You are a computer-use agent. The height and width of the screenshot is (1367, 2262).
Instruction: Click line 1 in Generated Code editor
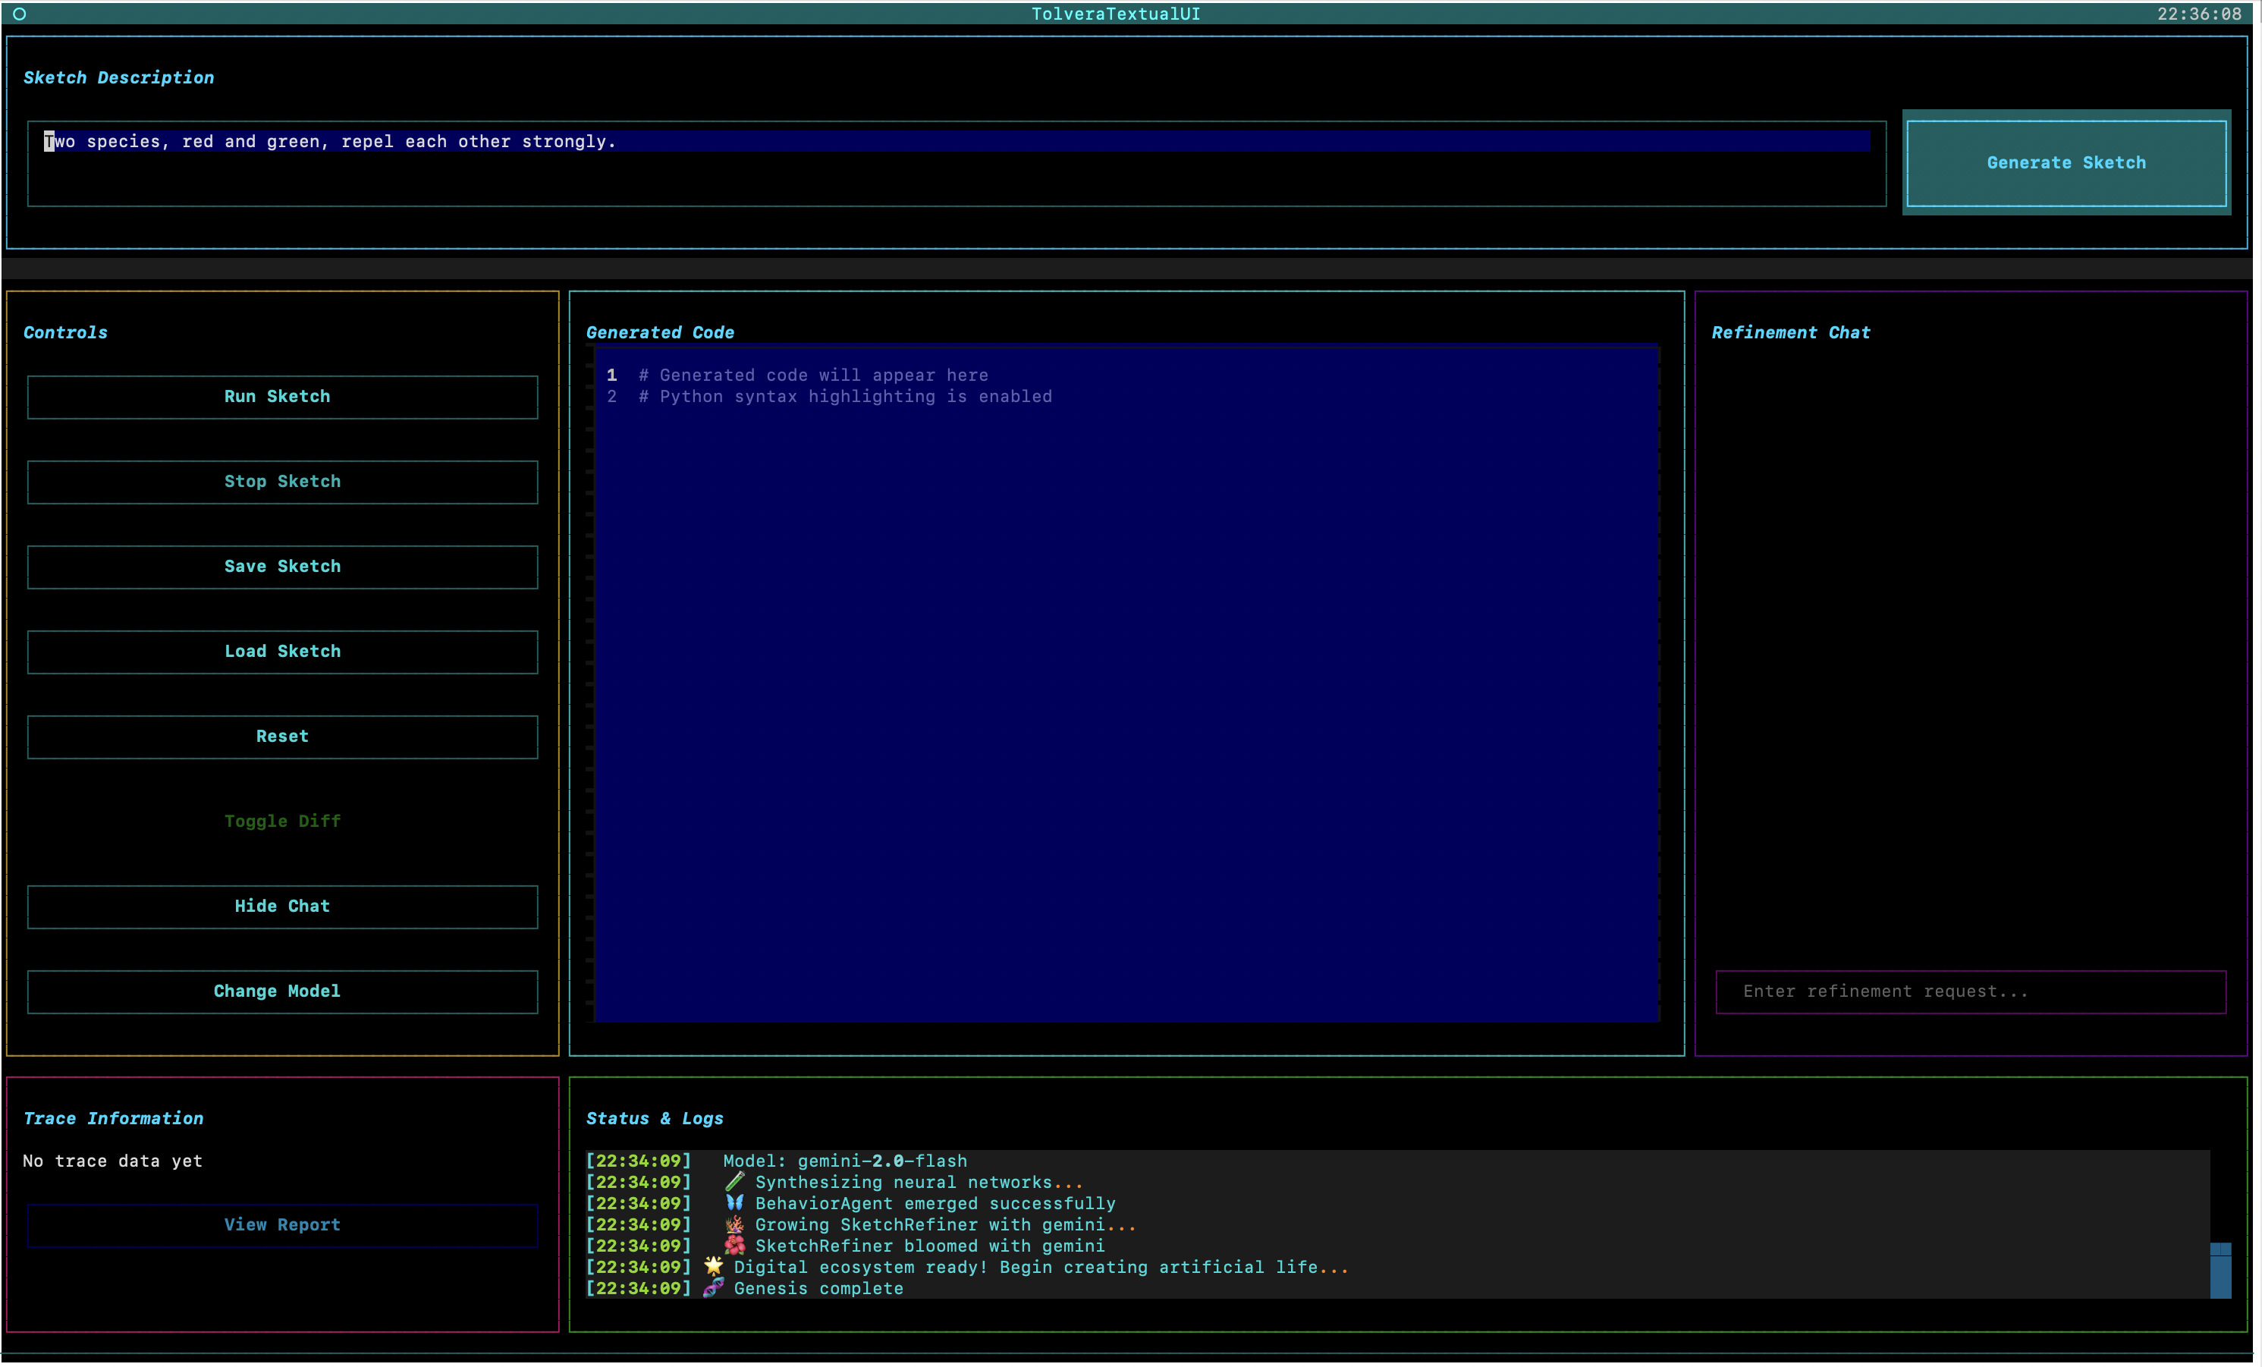(813, 375)
